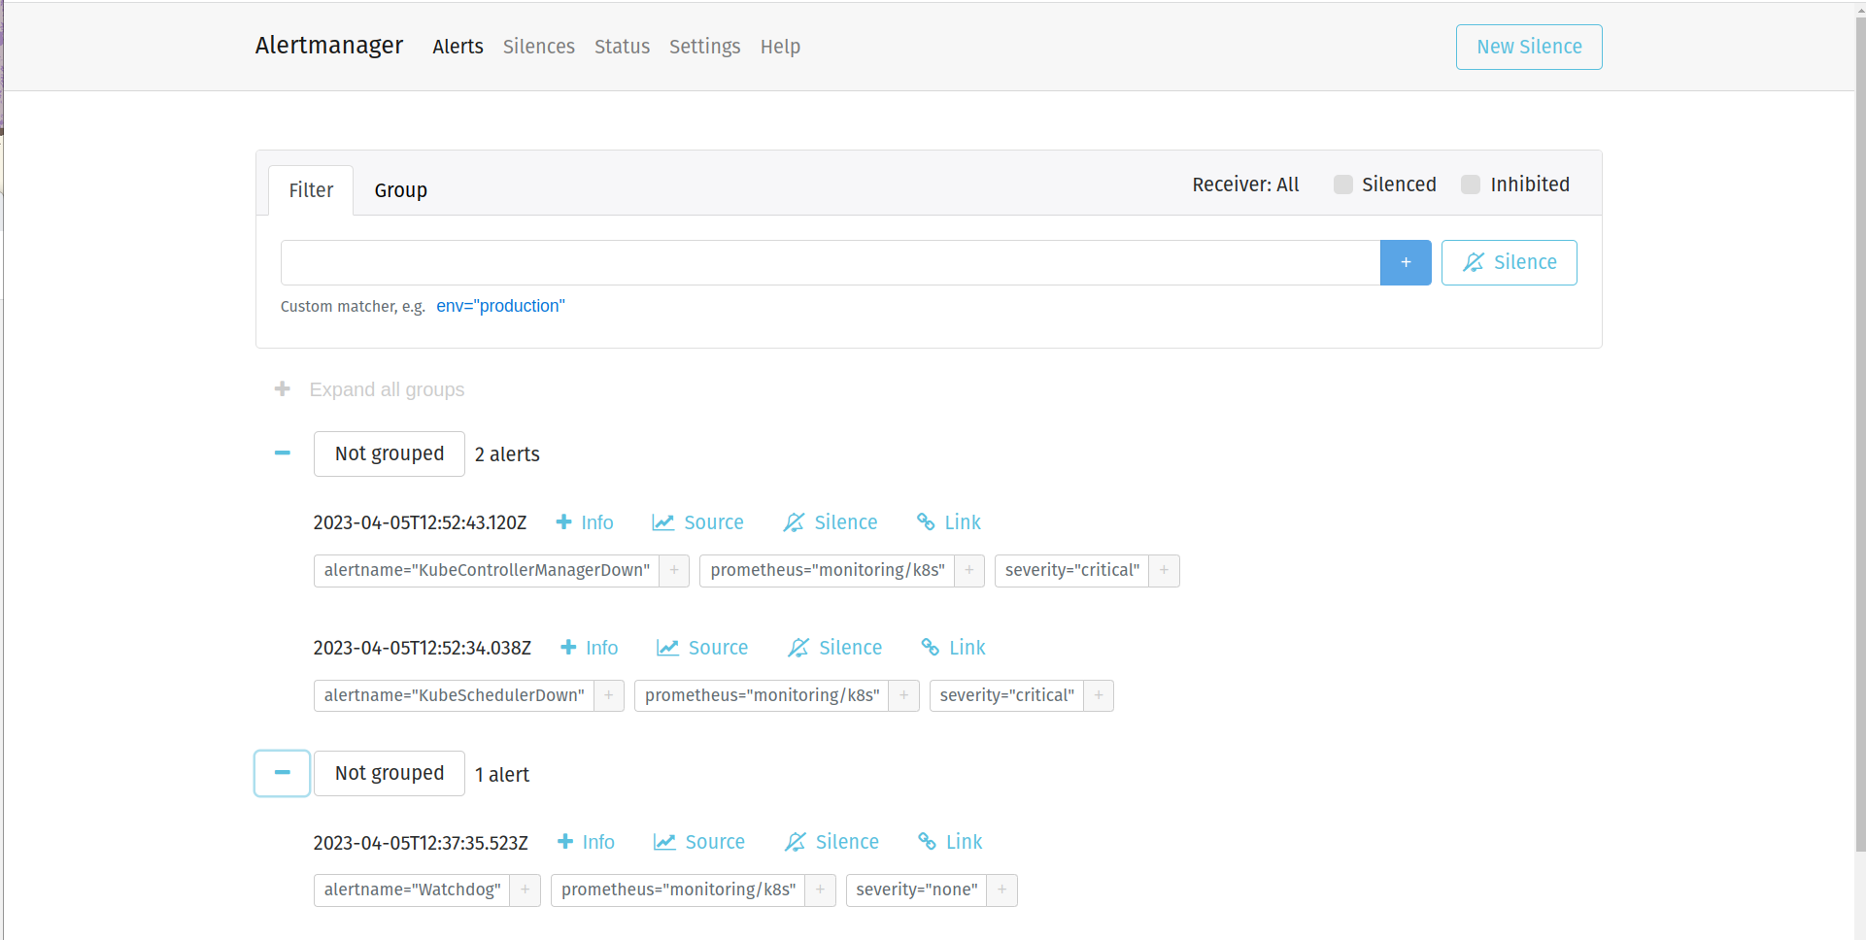Copy Link for KubeControllerManagerDown alert
The width and height of the screenshot is (1866, 940).
949,522
